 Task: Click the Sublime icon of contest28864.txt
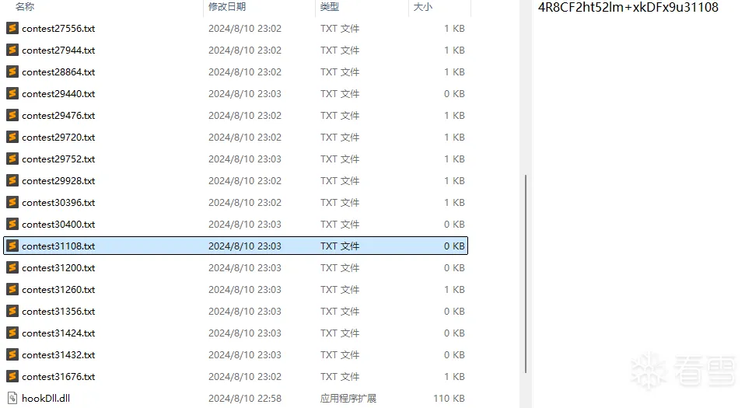(x=12, y=72)
